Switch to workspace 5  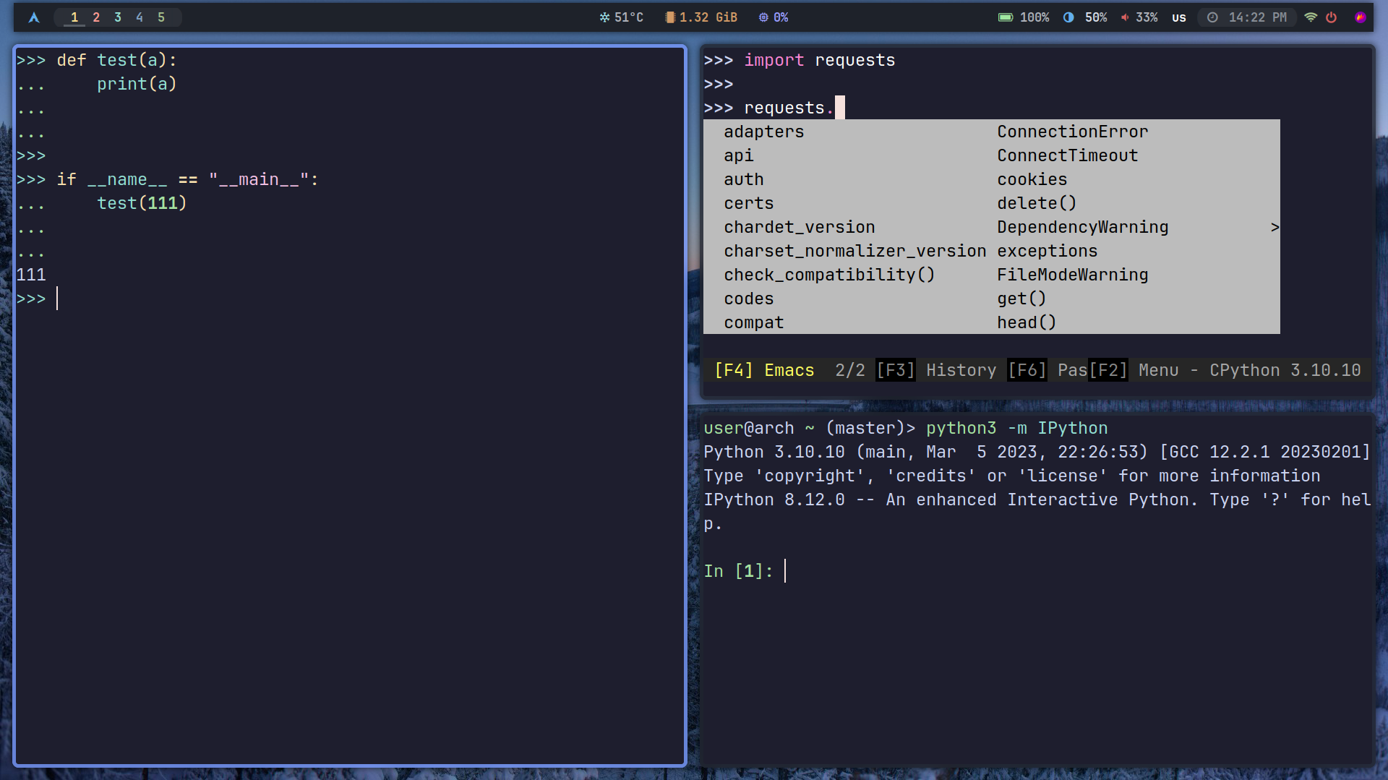(161, 17)
